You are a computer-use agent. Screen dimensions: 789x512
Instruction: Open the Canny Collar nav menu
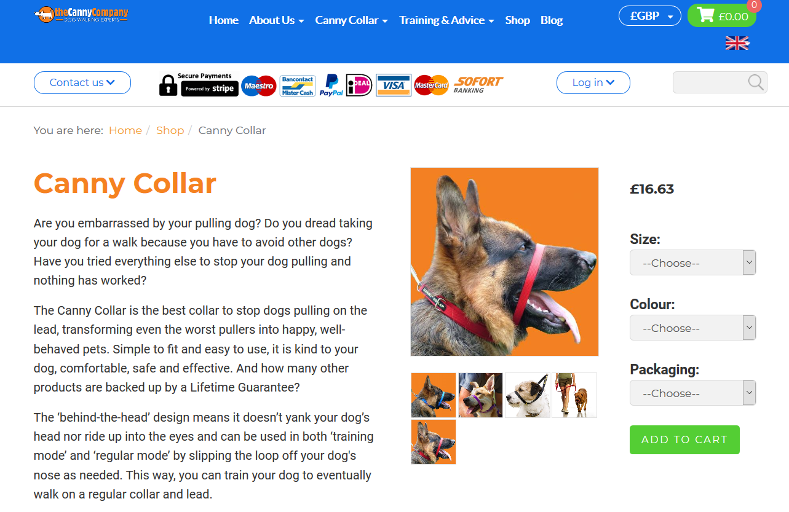point(351,20)
